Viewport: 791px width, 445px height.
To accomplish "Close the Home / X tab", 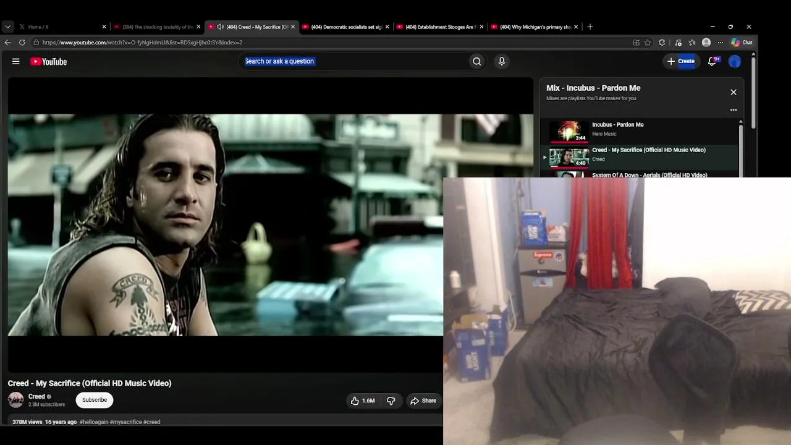I will 104,27.
